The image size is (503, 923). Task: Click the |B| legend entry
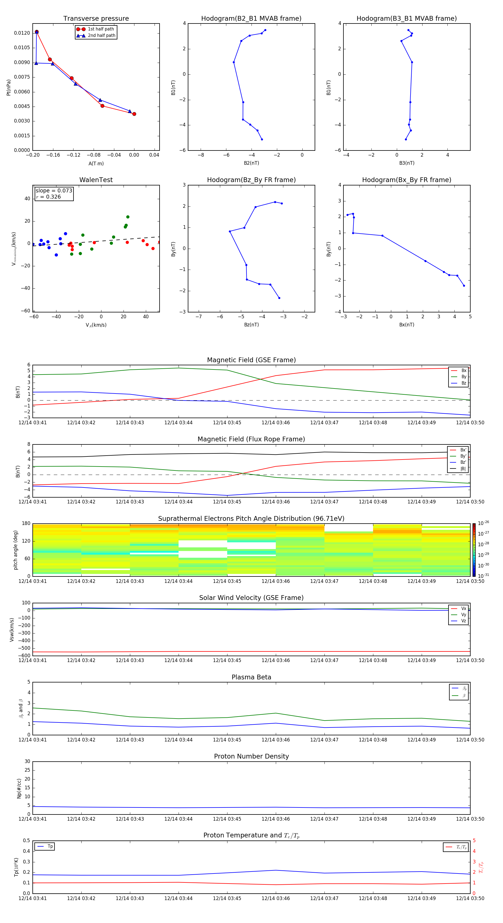click(x=458, y=469)
